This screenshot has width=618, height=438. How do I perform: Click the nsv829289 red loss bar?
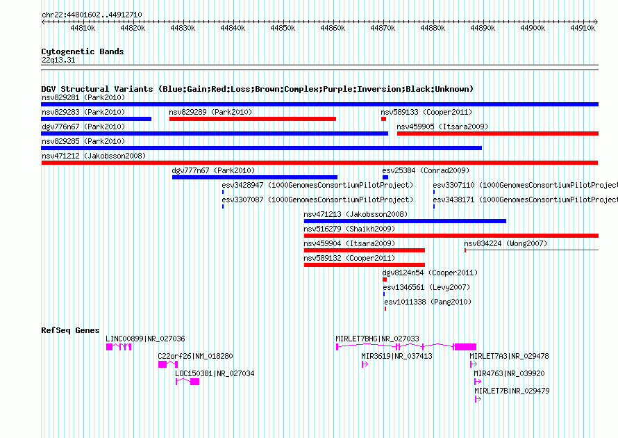point(253,119)
